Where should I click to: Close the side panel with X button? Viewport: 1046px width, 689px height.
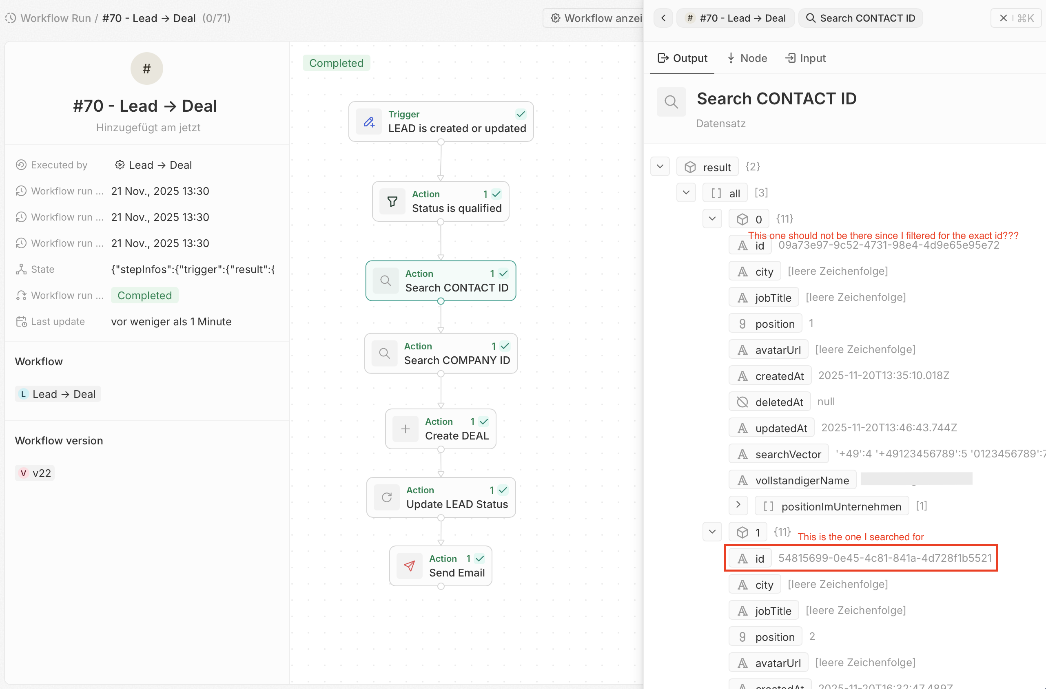1003,18
